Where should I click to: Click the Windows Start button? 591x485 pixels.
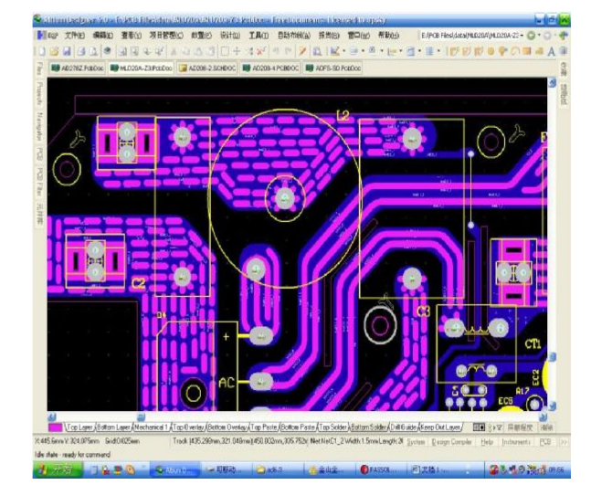[54, 469]
